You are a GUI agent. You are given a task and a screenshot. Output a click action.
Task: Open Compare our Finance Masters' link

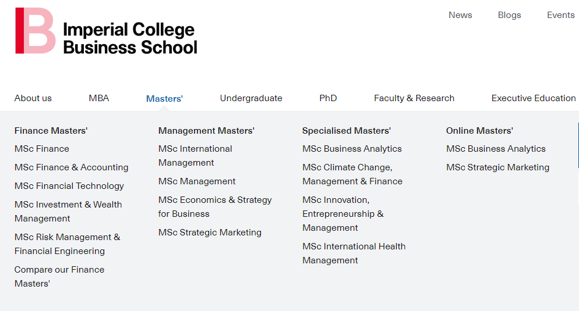tap(59, 276)
